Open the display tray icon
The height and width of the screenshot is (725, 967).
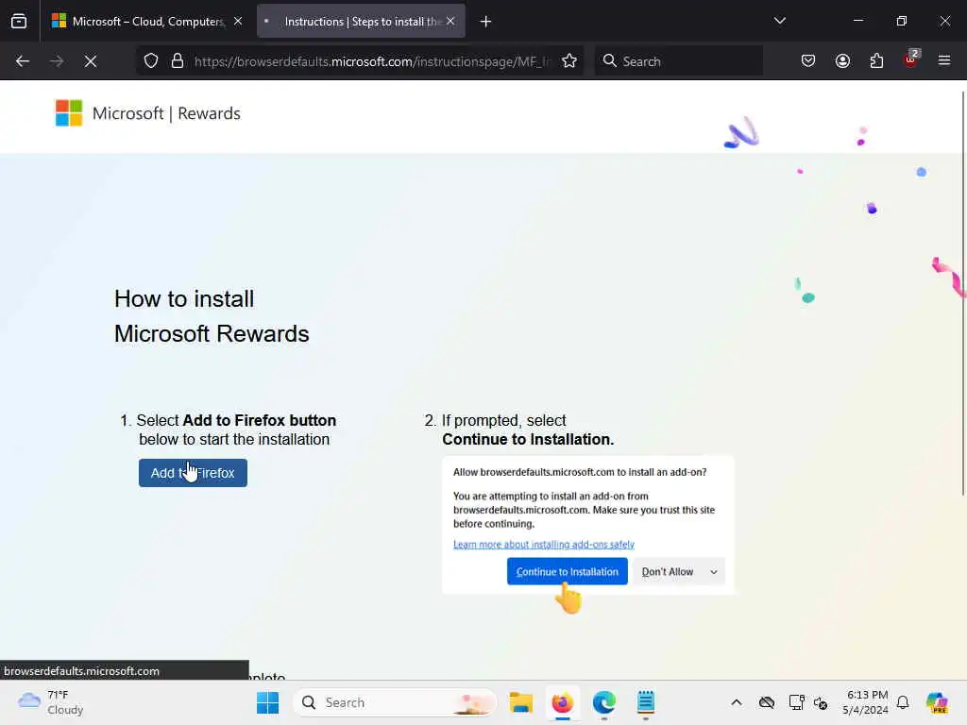(796, 702)
